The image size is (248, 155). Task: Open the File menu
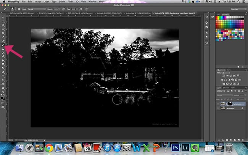(24, 2)
